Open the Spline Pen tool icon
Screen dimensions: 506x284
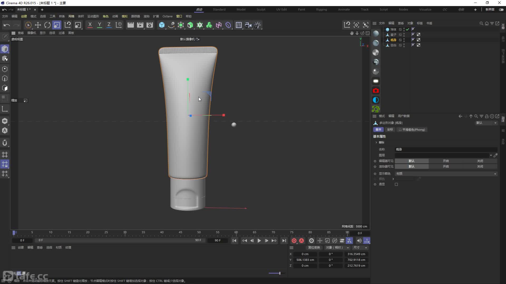click(x=171, y=25)
